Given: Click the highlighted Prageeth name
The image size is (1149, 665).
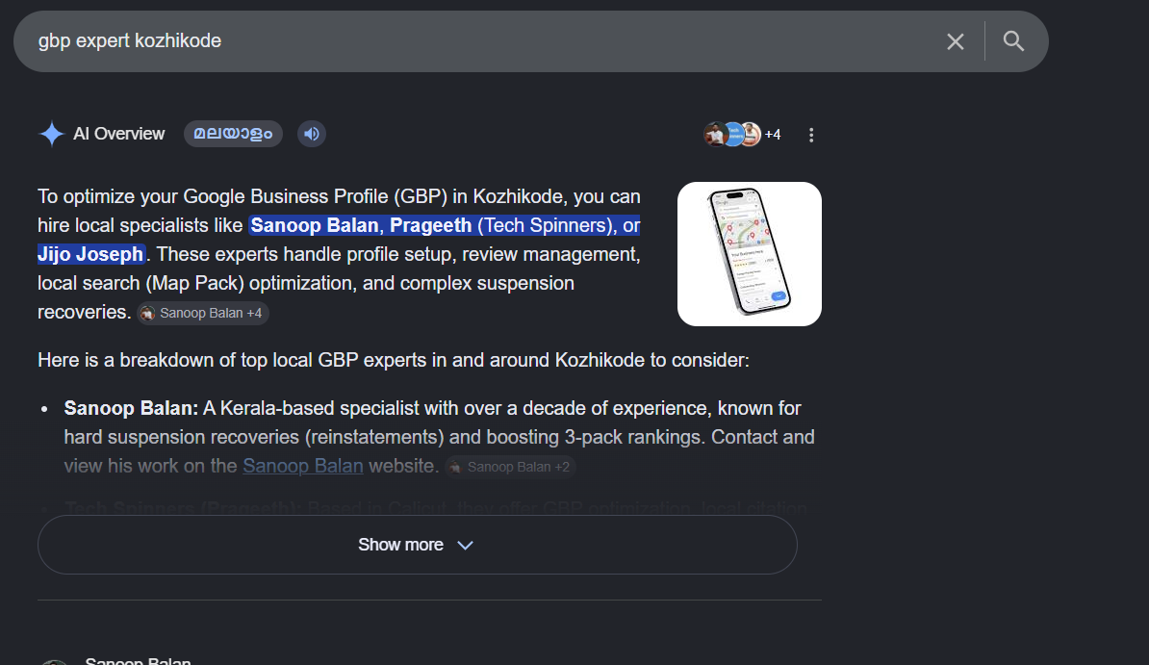Looking at the screenshot, I should click(x=430, y=225).
